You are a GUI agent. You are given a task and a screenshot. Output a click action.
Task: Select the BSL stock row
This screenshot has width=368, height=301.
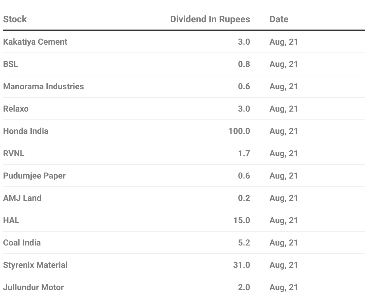click(11, 64)
